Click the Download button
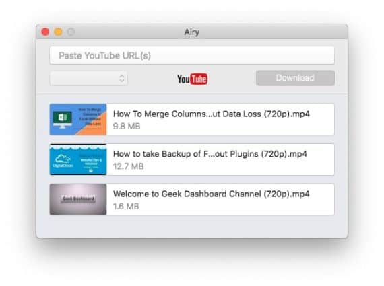Image resolution: width=384 pixels, height=286 pixels. 295,78
